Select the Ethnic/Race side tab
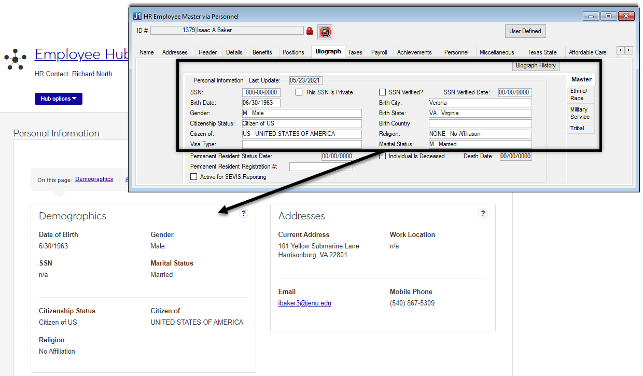 coord(580,94)
